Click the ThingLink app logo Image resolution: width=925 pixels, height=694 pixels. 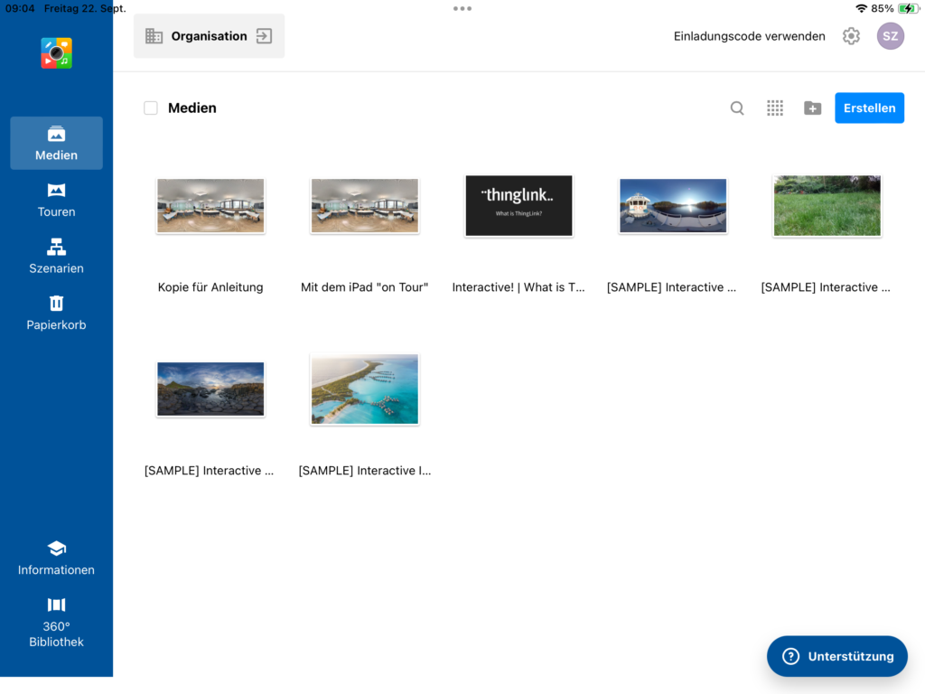56,53
